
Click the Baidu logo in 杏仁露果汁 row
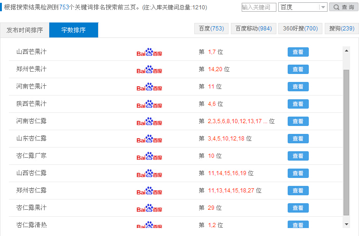[x=149, y=208]
